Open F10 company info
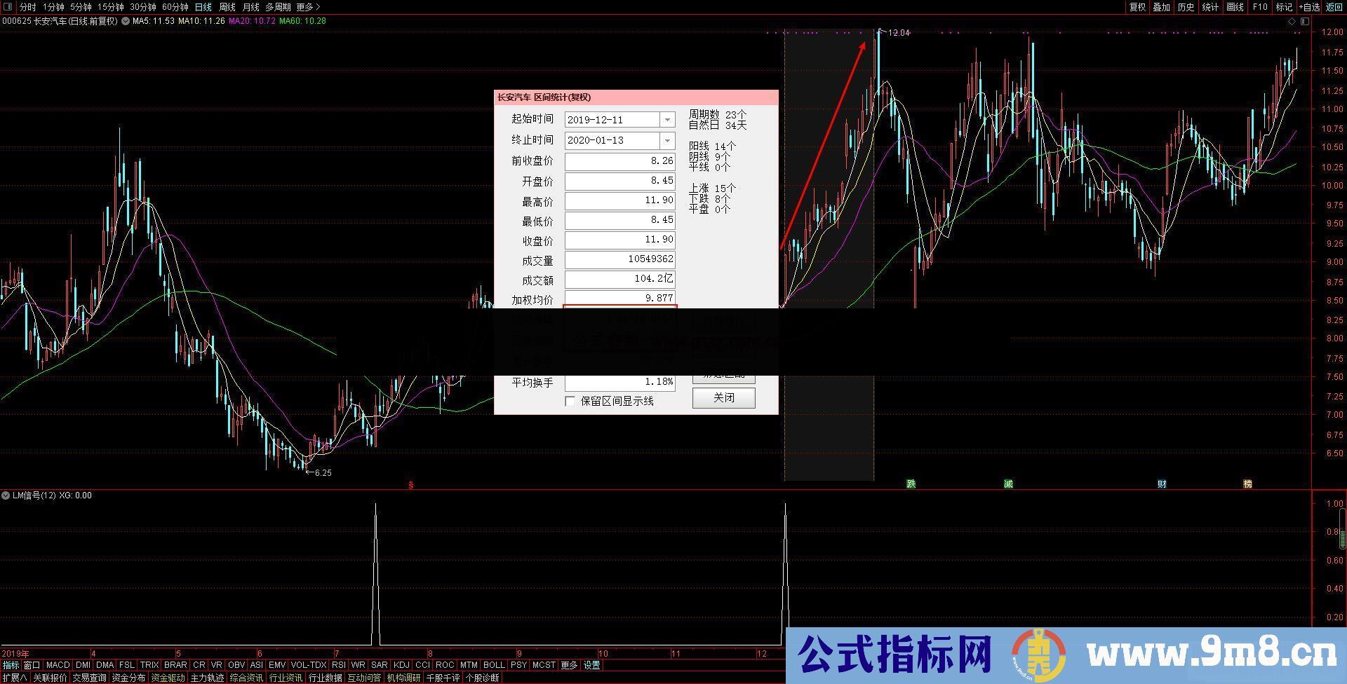 [1260, 7]
